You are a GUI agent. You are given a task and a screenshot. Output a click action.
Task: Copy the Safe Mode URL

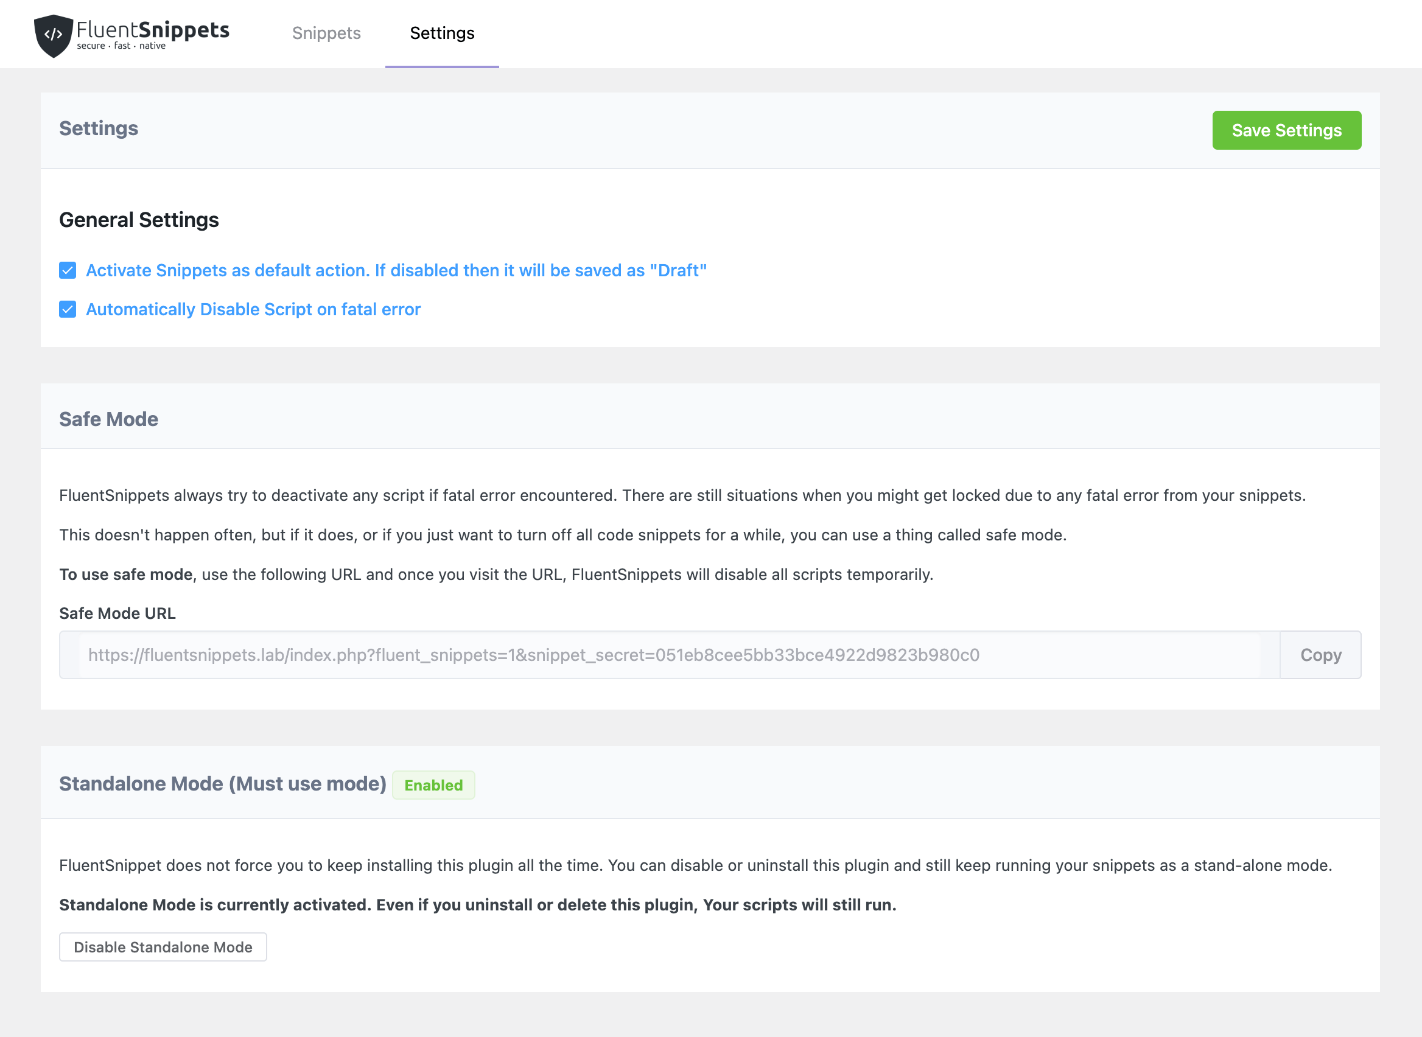pyautogui.click(x=1321, y=655)
